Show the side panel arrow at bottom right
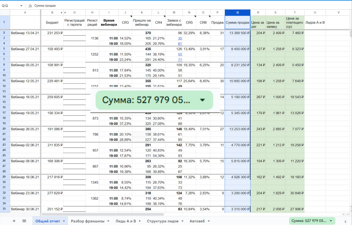 pos(345,221)
